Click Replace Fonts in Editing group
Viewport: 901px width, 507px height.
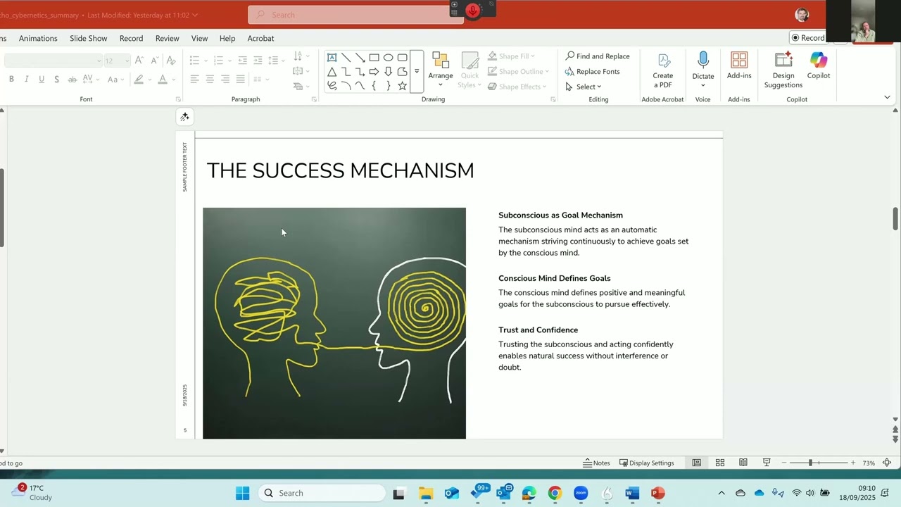point(592,71)
